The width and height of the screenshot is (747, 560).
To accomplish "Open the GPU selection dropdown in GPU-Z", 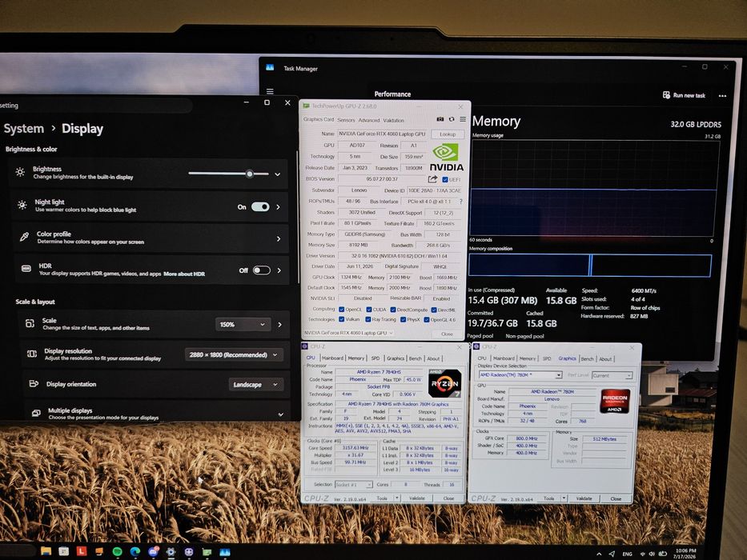I will pyautogui.click(x=349, y=333).
